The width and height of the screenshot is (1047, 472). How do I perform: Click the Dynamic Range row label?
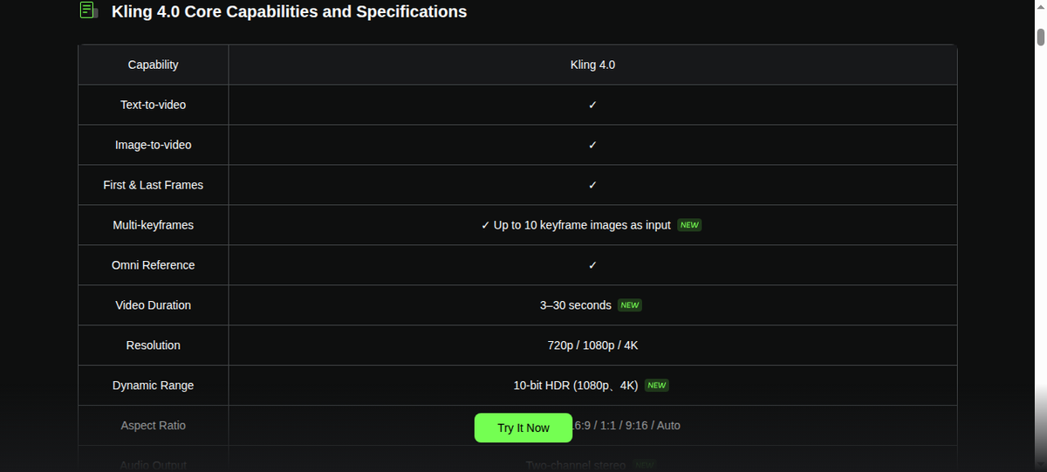point(153,386)
